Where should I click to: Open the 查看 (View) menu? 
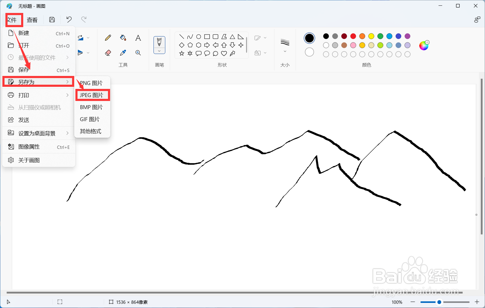point(32,20)
